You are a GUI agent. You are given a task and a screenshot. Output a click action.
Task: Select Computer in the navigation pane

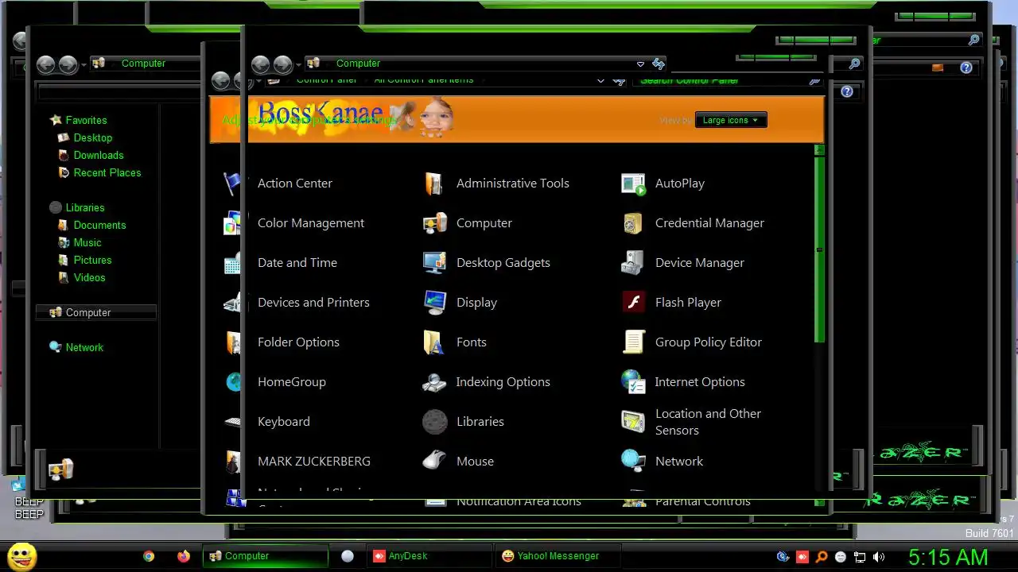(x=96, y=312)
